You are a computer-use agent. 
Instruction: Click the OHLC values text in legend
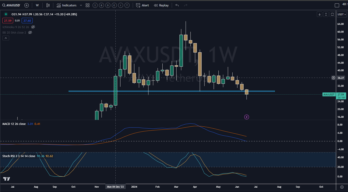pos(44,14)
